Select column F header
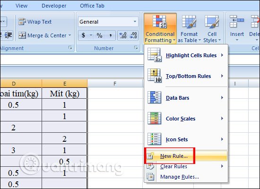The width and height of the screenshot is (260, 189). pos(115,83)
